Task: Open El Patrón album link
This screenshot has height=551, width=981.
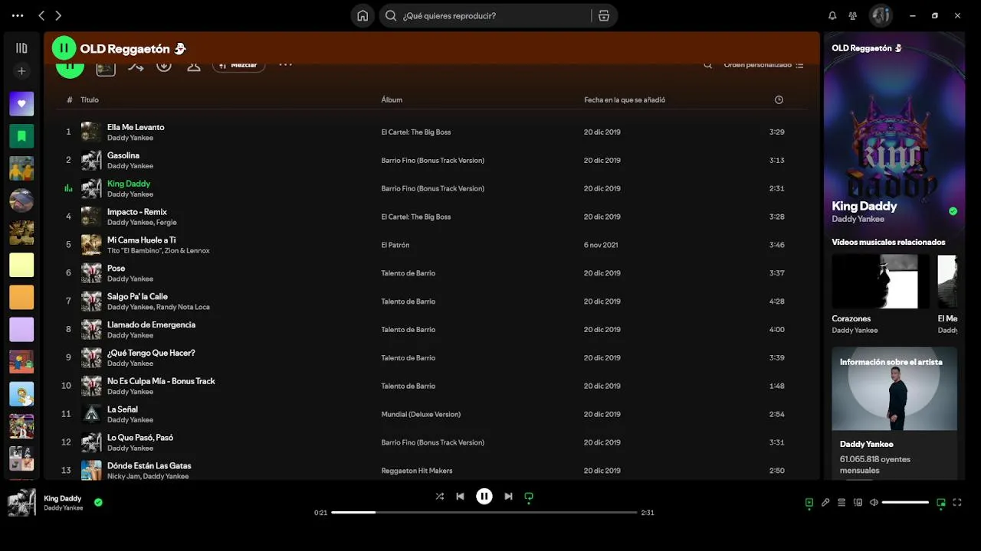Action: [x=395, y=245]
